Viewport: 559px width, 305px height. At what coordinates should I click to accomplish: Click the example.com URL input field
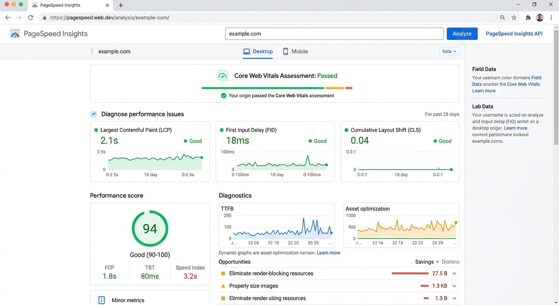(334, 34)
